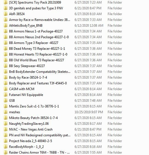
Task: Select the AbR-38524 folder name
Action: click(17, 14)
